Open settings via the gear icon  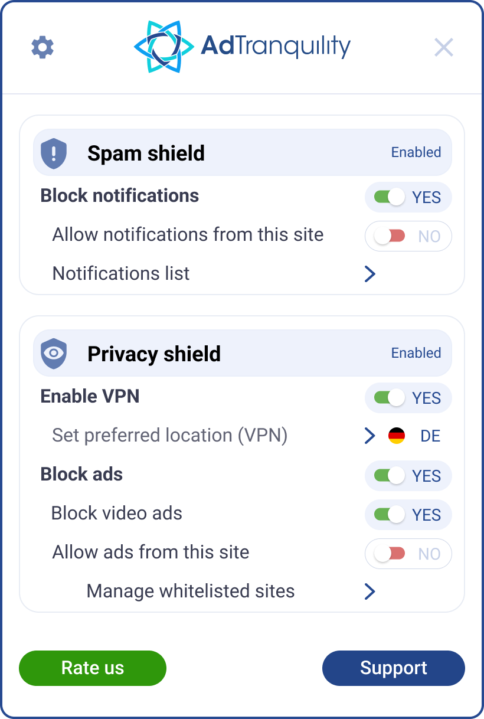(42, 47)
